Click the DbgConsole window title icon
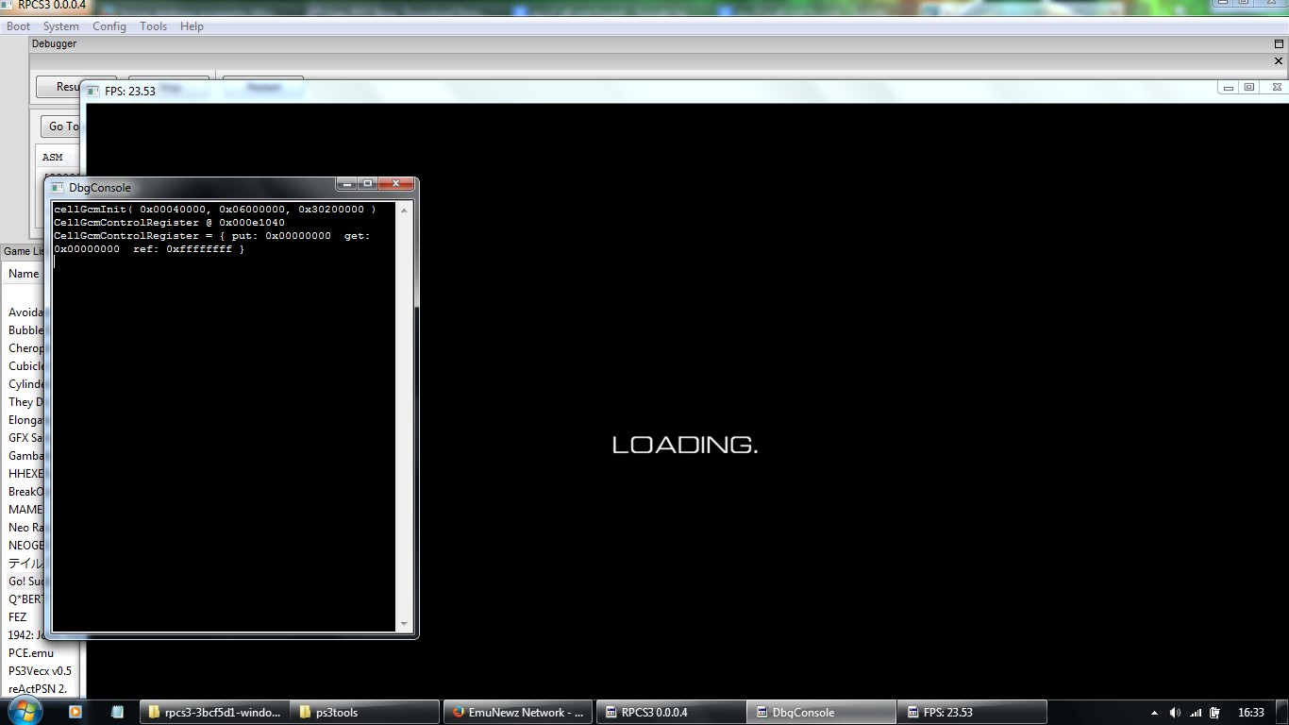This screenshot has height=725, width=1289. pos(57,188)
